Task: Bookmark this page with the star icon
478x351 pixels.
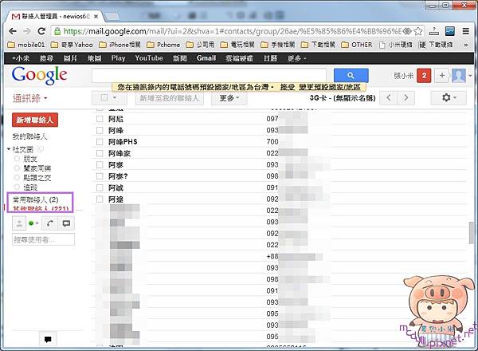Action: coord(418,31)
